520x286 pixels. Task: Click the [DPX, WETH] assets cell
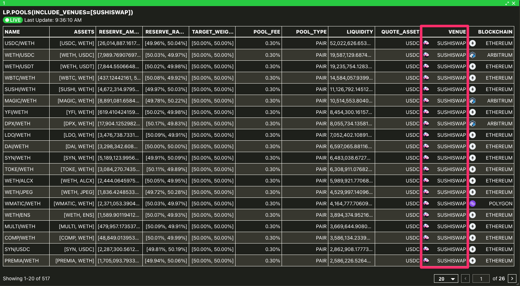(x=73, y=124)
